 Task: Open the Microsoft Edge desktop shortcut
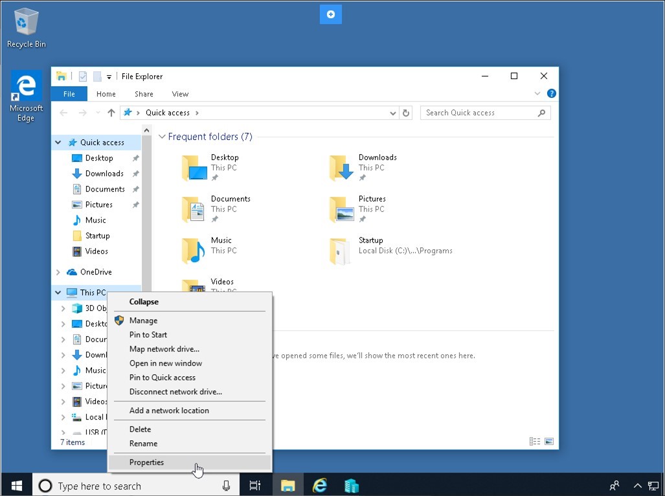26,96
